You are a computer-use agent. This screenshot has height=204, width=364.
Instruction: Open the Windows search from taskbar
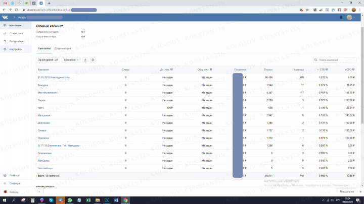[x=14, y=200]
